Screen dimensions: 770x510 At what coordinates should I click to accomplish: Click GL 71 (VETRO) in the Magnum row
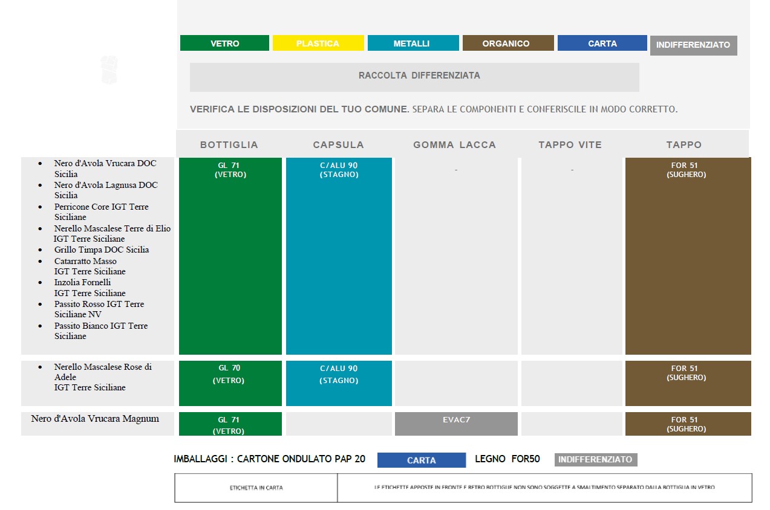point(230,424)
